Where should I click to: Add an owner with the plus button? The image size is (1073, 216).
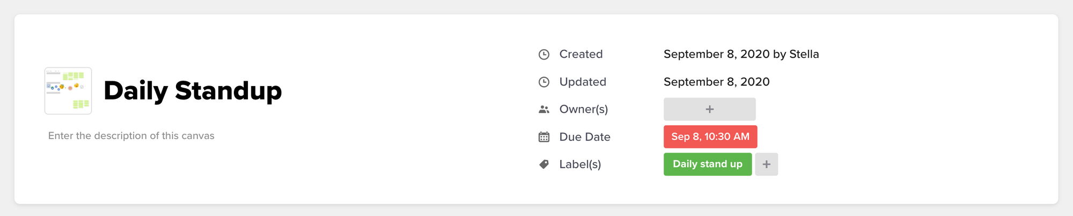709,109
